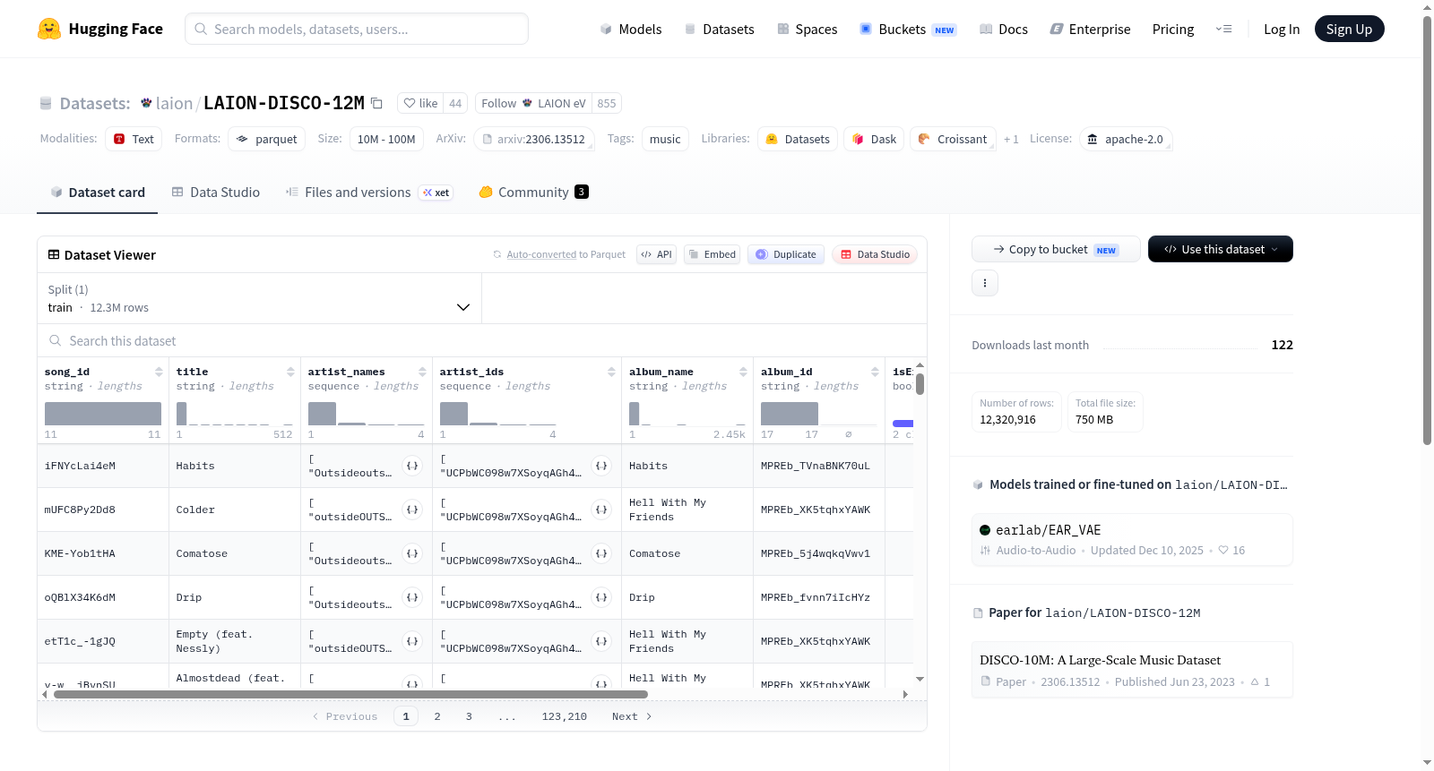Click the Duplicate button
Screen dimensions: 1434x771
[785, 254]
